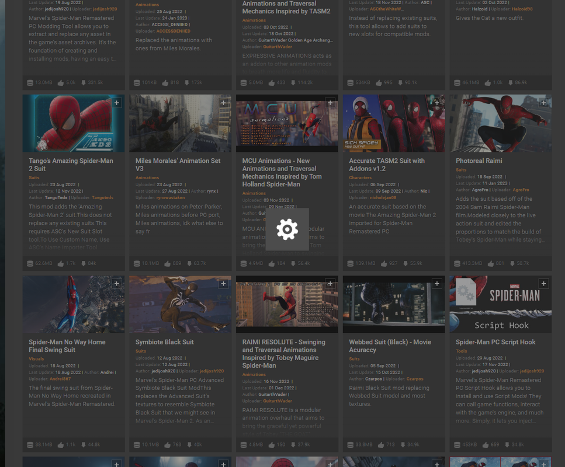Screen dimensions: 565x467
Task: Click Animations category under Miles Morales' Animation Set
Action: 147,177
